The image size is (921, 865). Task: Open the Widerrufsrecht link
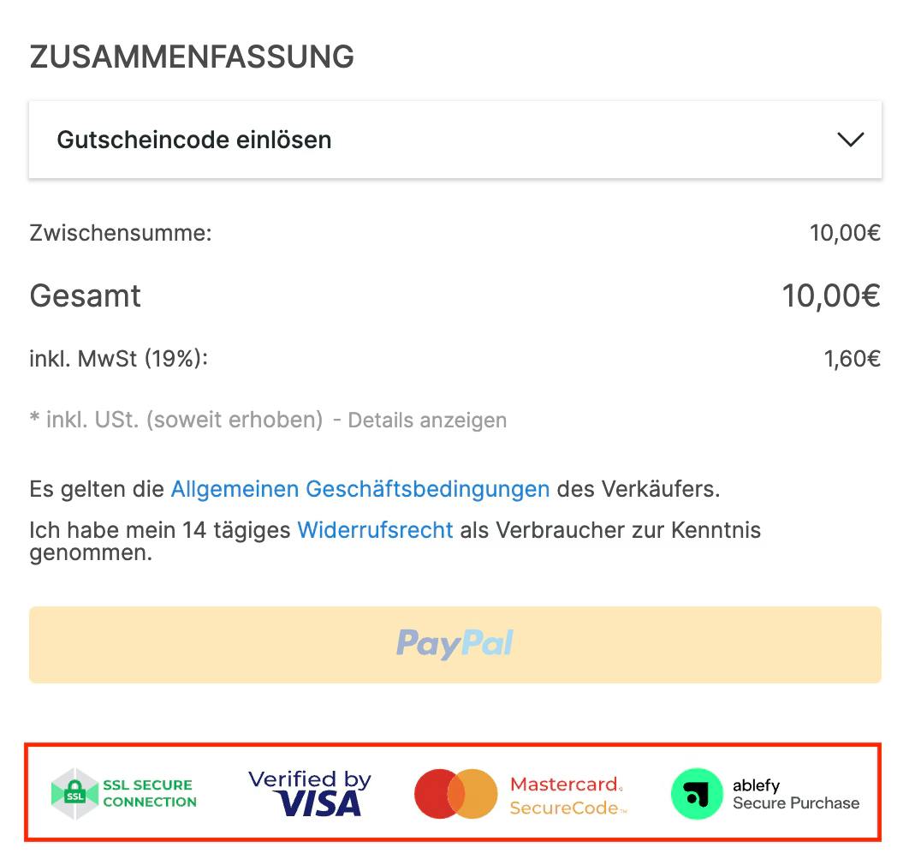375,530
